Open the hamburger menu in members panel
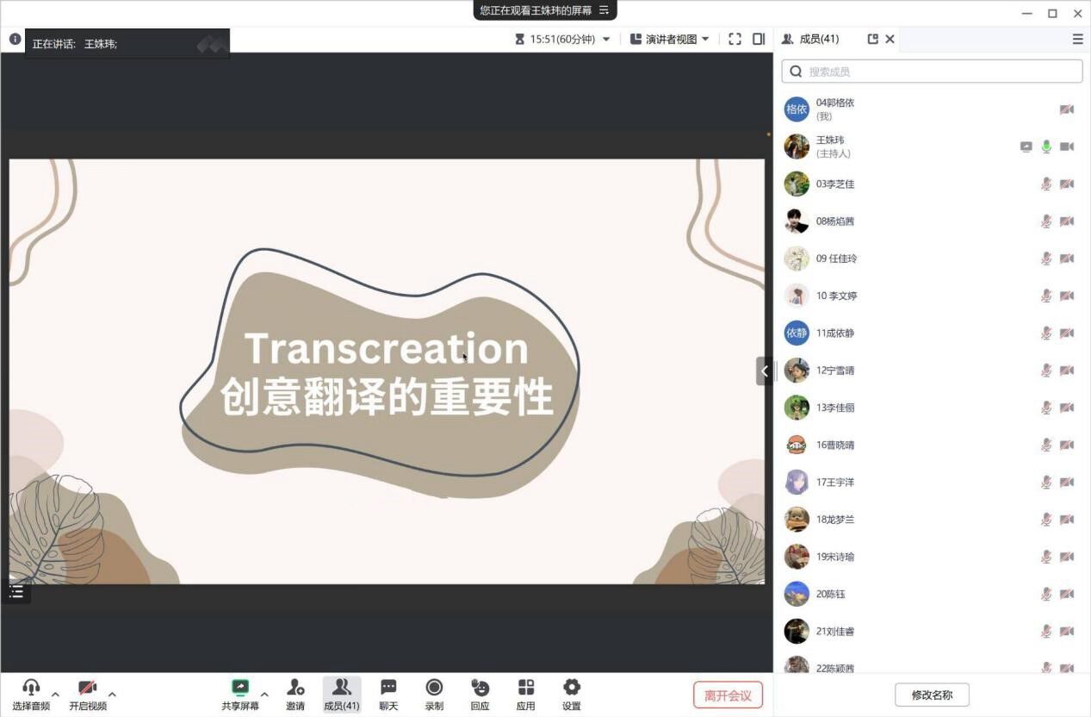1091x717 pixels. coord(1077,39)
